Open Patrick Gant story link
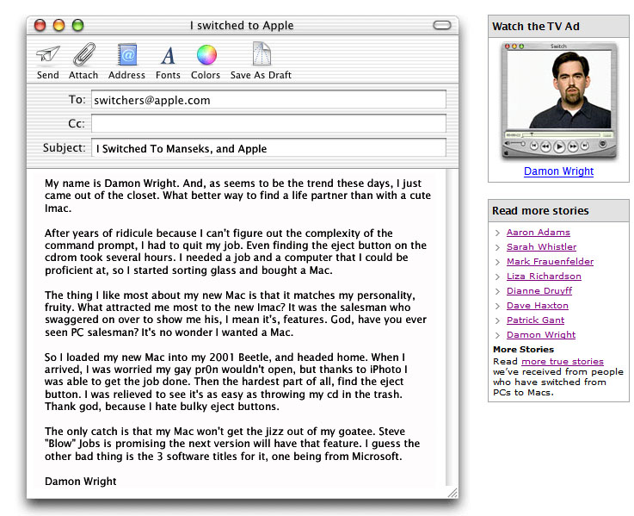The image size is (634, 516). (x=535, y=320)
